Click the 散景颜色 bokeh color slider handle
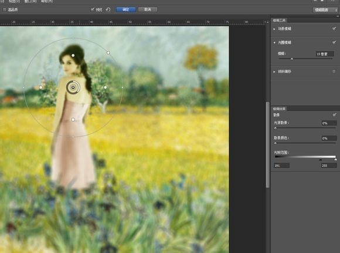The height and width of the screenshot is (253, 340). coord(276,143)
